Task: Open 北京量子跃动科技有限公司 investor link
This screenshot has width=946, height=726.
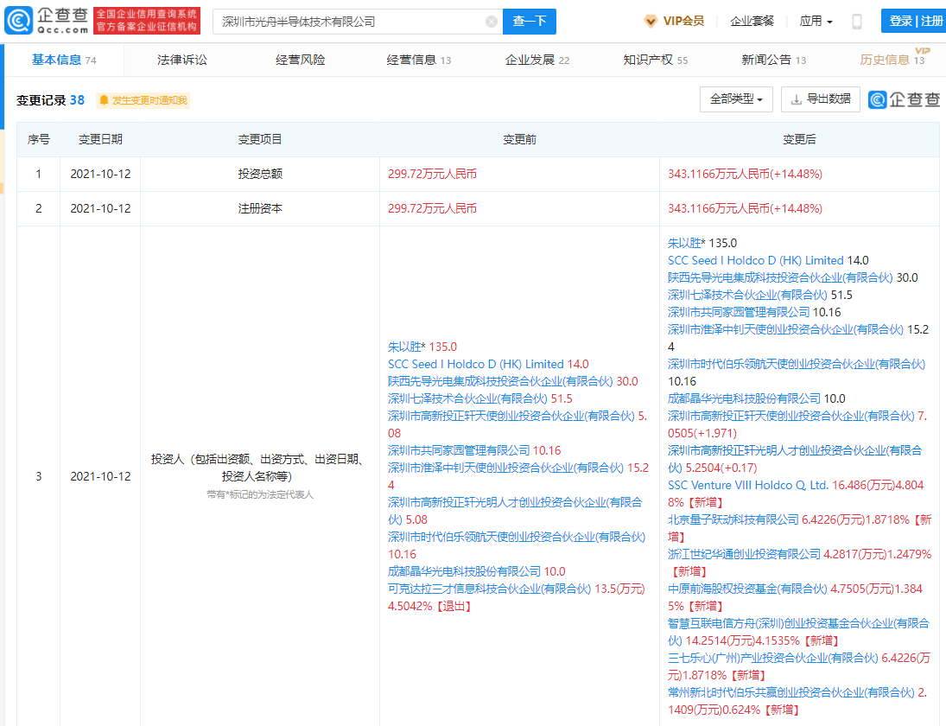Action: pos(733,519)
